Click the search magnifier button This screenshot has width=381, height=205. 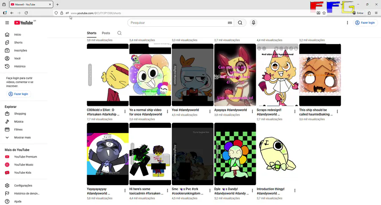click(x=240, y=22)
